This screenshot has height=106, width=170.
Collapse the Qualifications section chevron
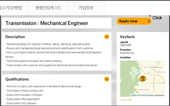[107, 79]
